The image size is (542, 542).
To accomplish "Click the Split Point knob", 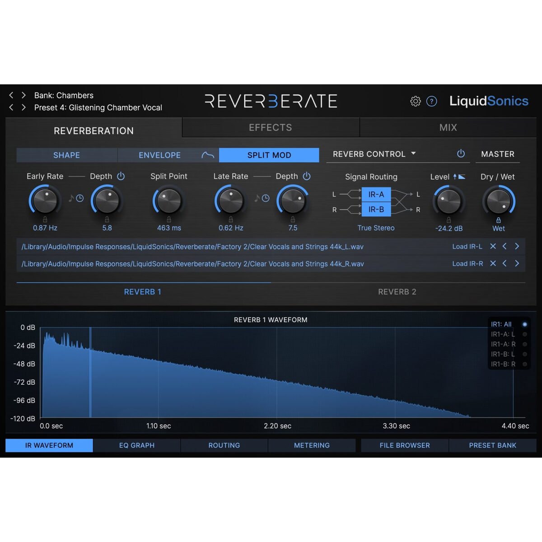I will [168, 201].
